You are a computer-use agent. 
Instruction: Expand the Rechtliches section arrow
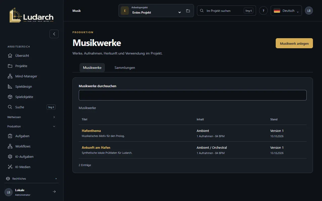(x=56, y=179)
